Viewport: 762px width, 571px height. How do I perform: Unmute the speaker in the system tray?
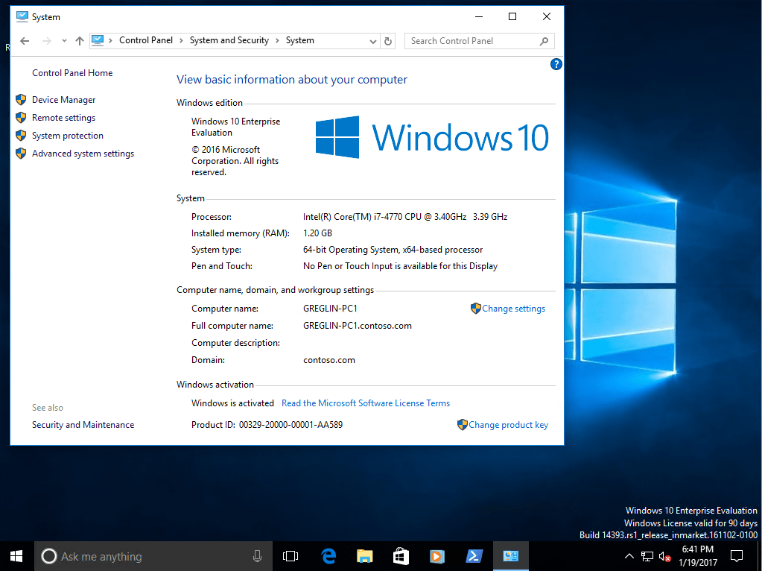664,555
